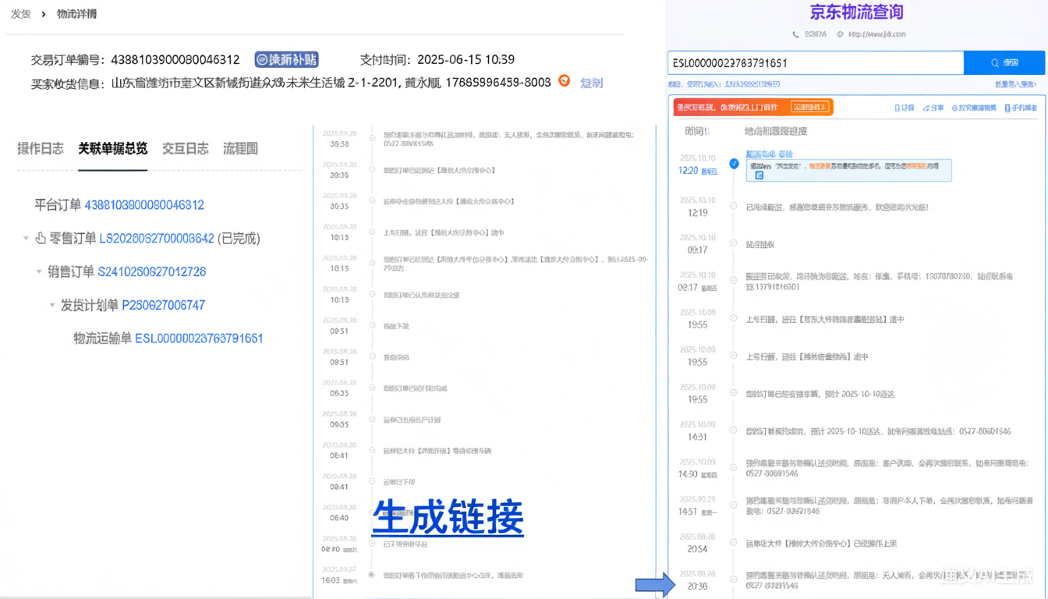The height and width of the screenshot is (599, 1048).
Task: Click the phone icon under 京东物流查询
Action: click(x=795, y=34)
